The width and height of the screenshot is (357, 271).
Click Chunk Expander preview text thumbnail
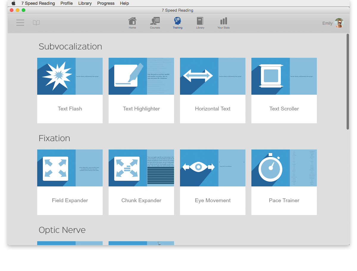(161, 168)
